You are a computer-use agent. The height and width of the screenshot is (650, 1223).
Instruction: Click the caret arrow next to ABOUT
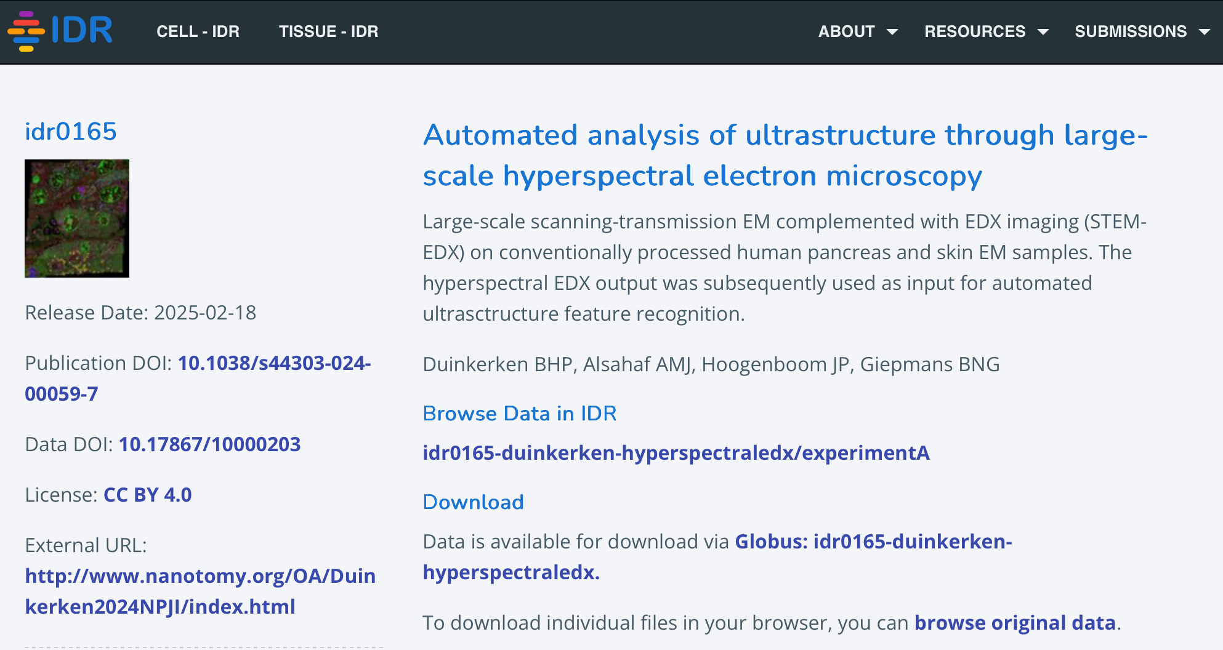892,32
